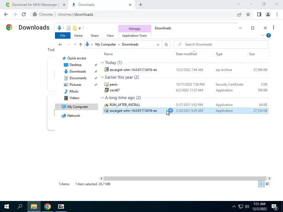Click the Properties quick access toolbar icon
The image size is (283, 212).
69,28
